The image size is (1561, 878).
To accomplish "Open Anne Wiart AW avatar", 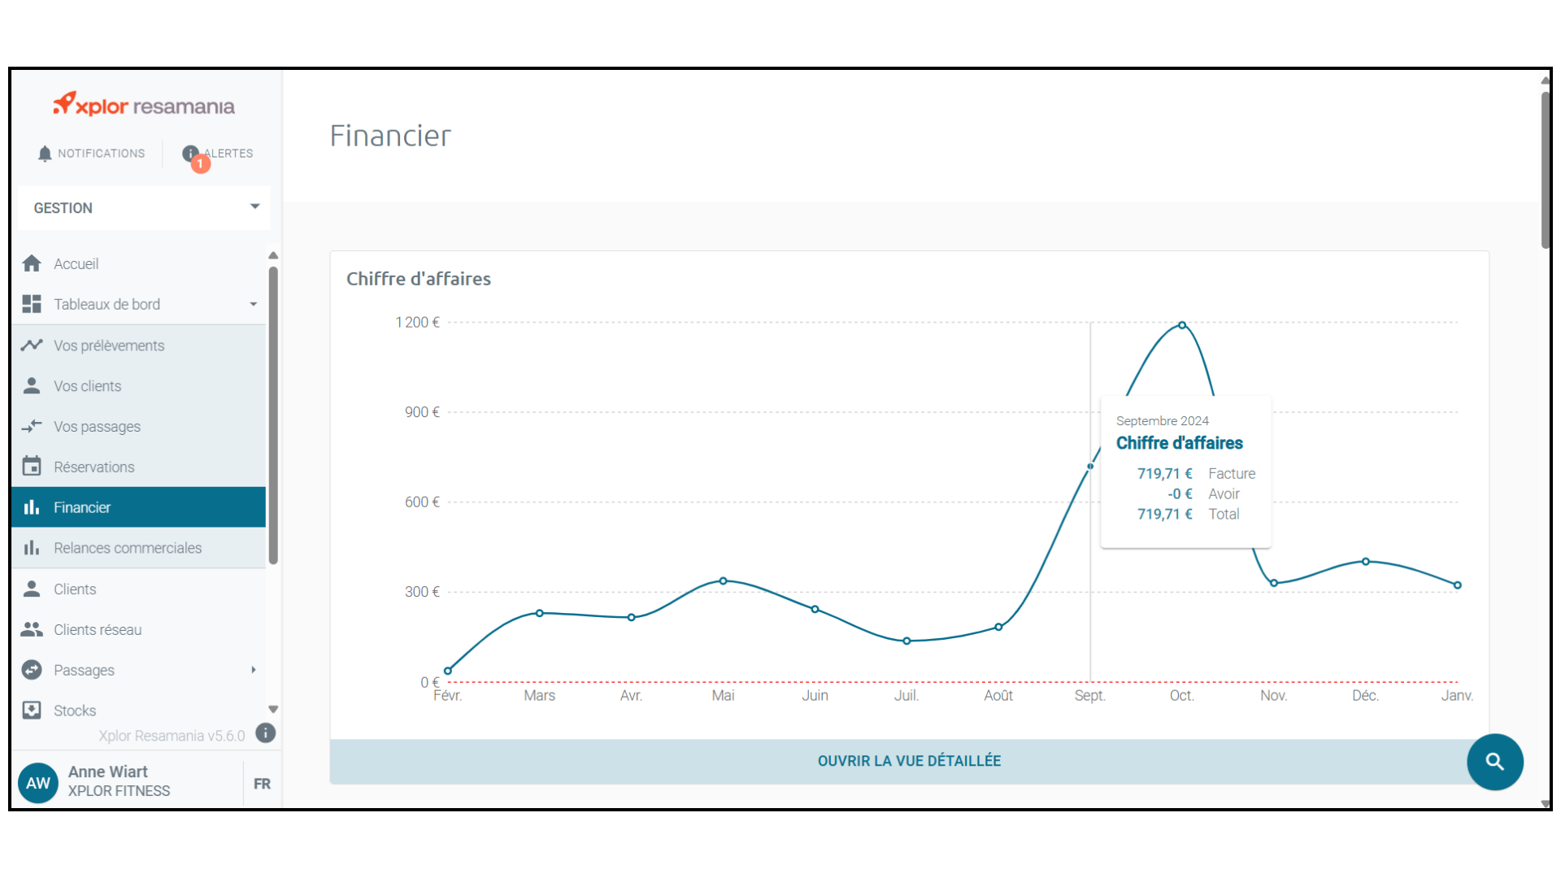I will [38, 783].
